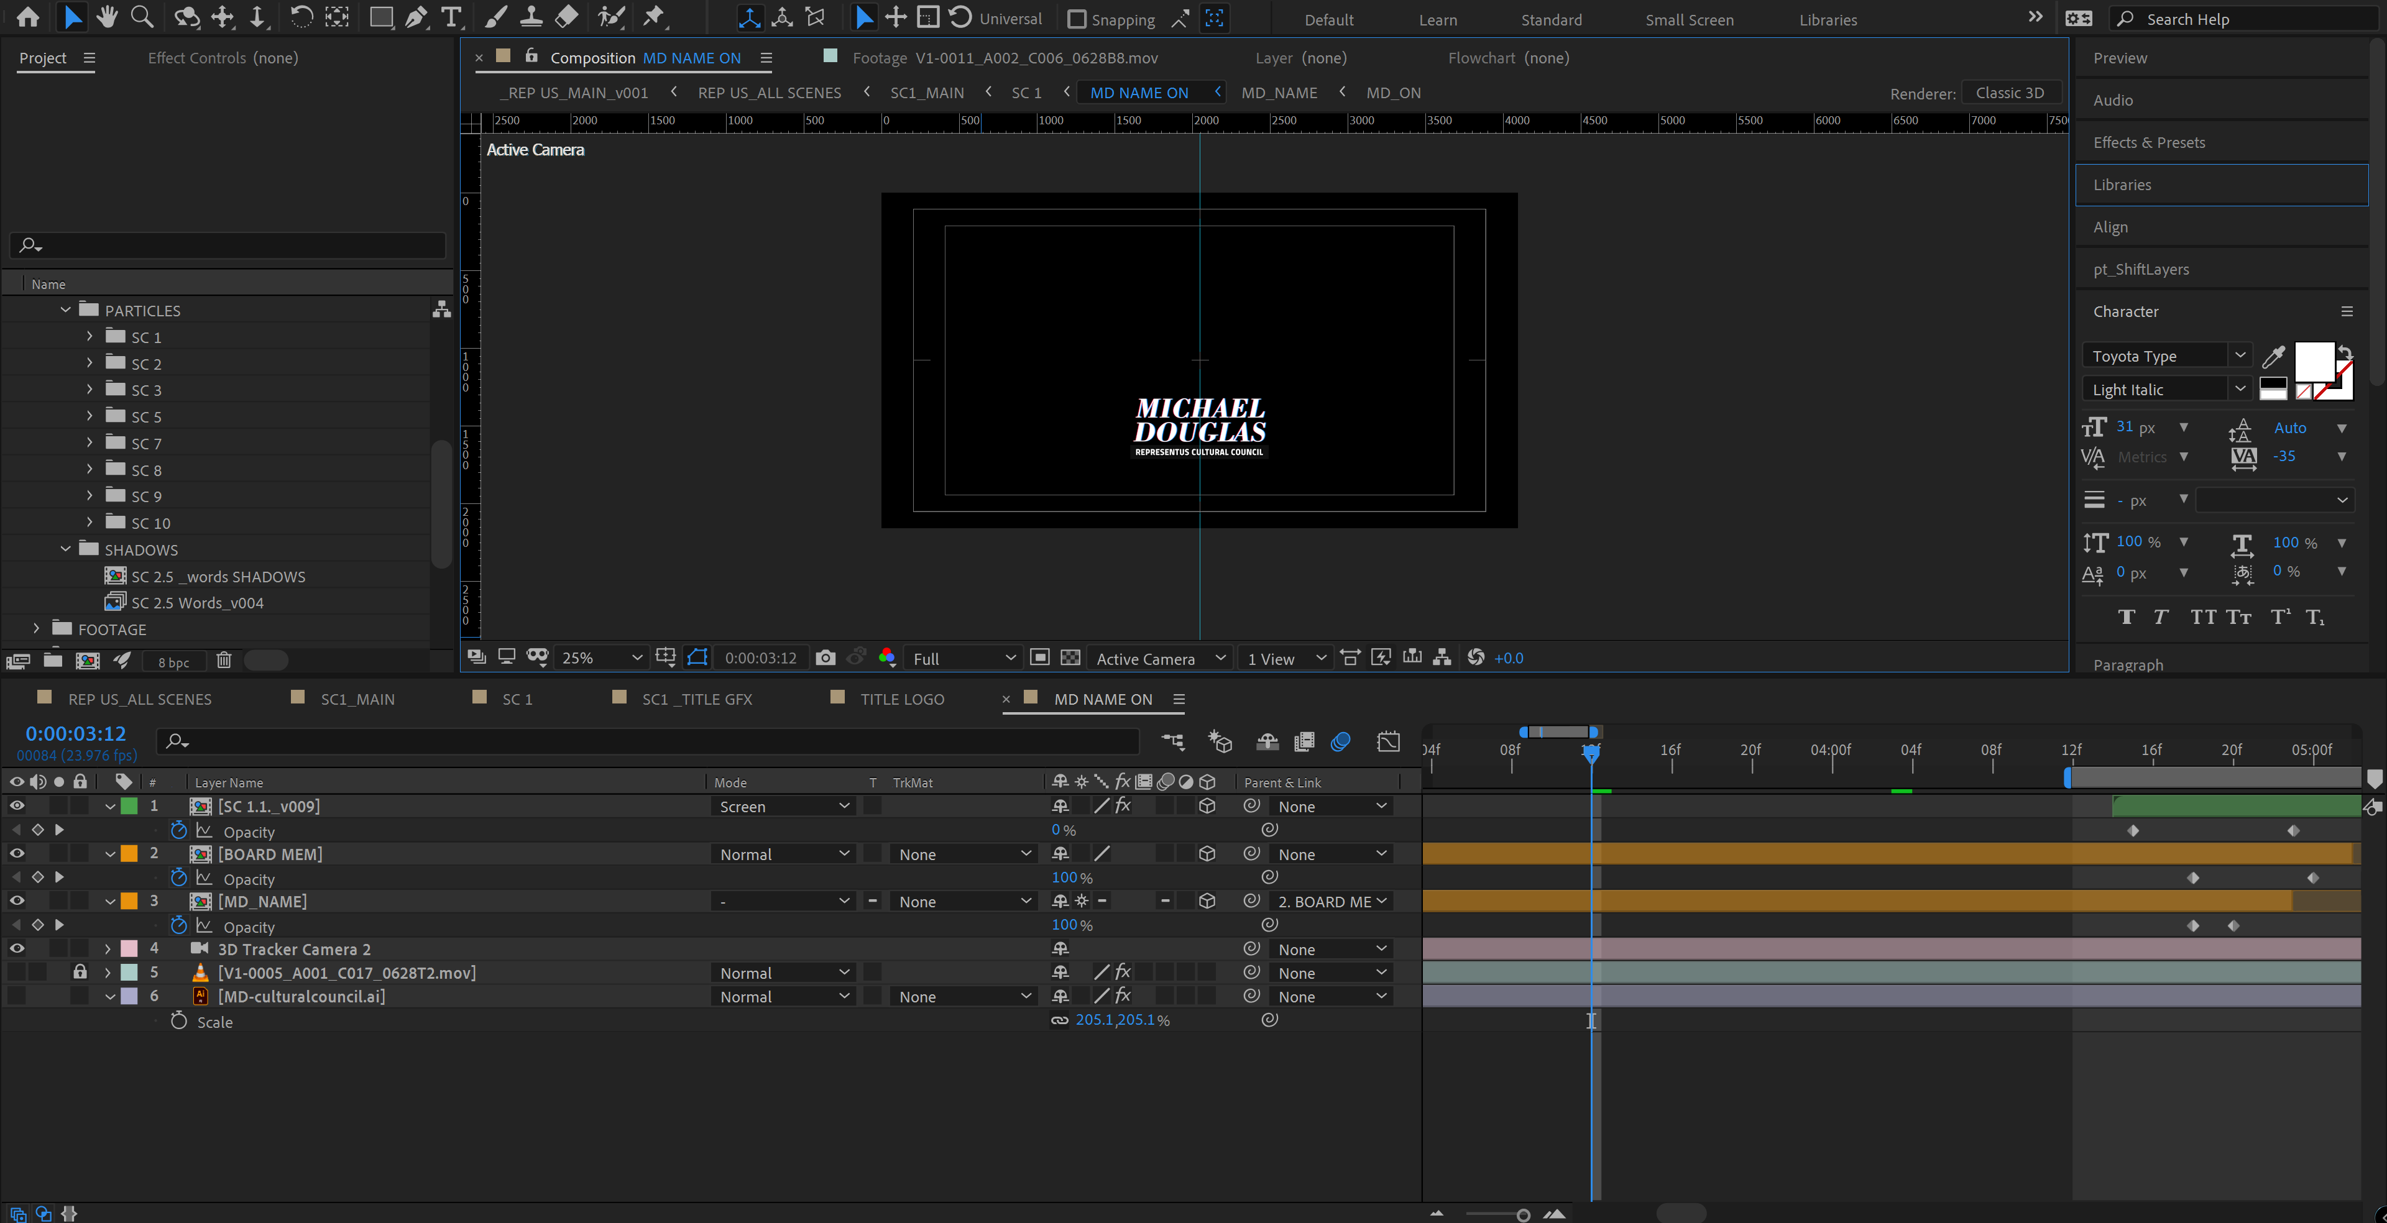Hide the MD_NAME layer
The width and height of the screenshot is (2387, 1223).
(x=17, y=900)
